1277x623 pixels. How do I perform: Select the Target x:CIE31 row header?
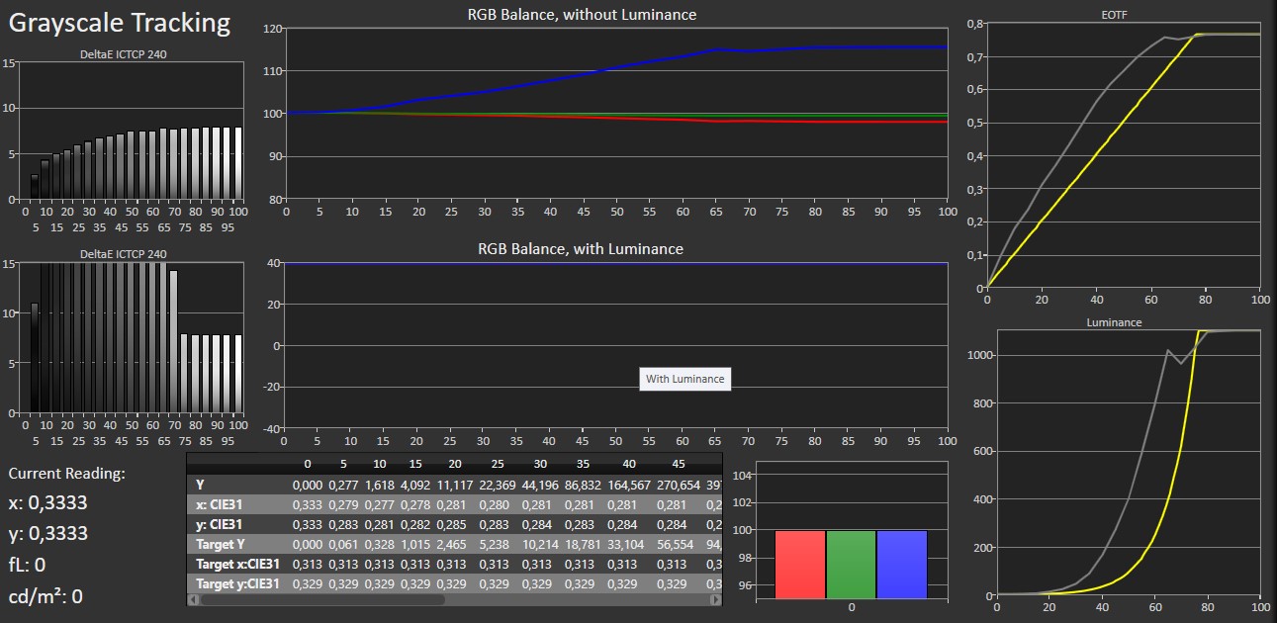point(236,564)
